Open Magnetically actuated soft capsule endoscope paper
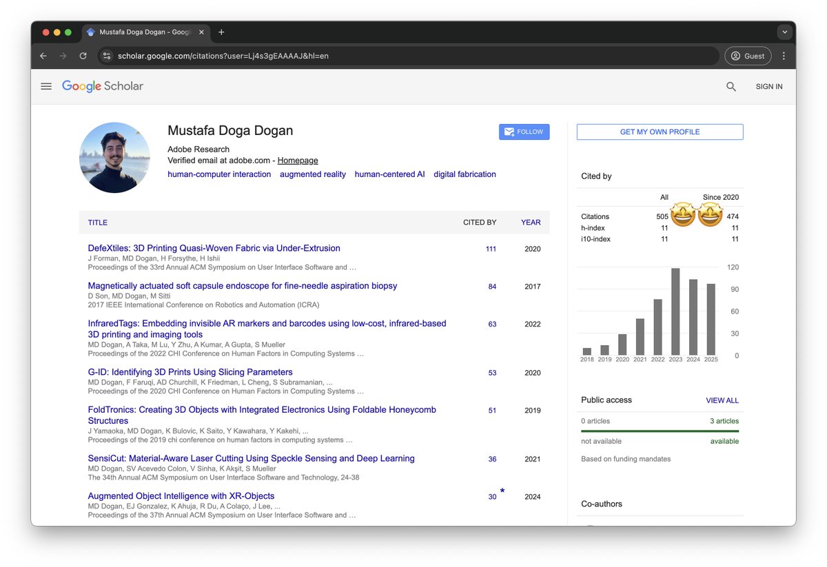Viewport: 827px width, 567px height. [243, 286]
